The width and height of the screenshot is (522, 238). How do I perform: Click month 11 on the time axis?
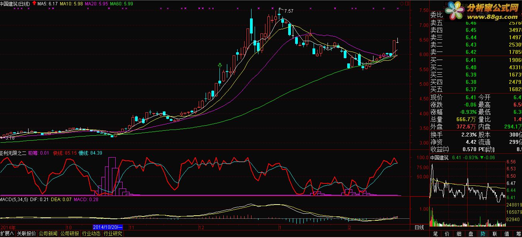(131, 227)
